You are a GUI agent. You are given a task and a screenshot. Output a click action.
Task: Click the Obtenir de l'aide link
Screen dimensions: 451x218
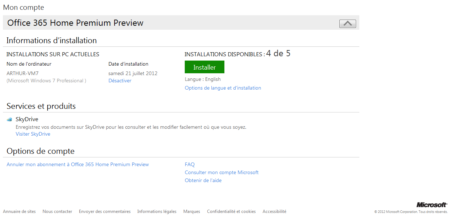(203, 180)
